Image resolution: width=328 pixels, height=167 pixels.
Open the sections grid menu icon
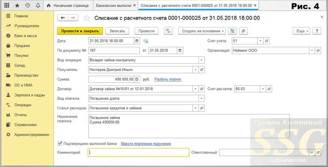coord(7,6)
